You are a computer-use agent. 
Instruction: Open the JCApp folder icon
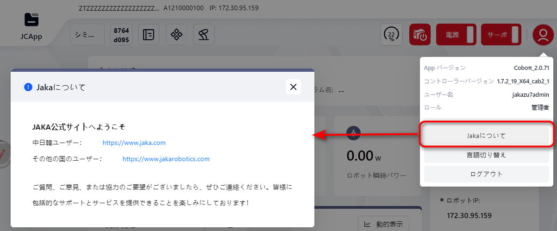[31, 20]
